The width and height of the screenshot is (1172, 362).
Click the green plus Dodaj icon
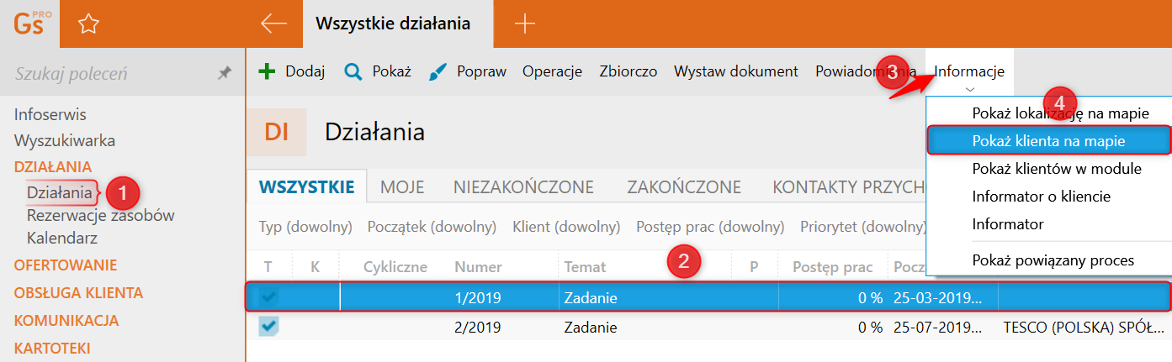click(x=267, y=71)
